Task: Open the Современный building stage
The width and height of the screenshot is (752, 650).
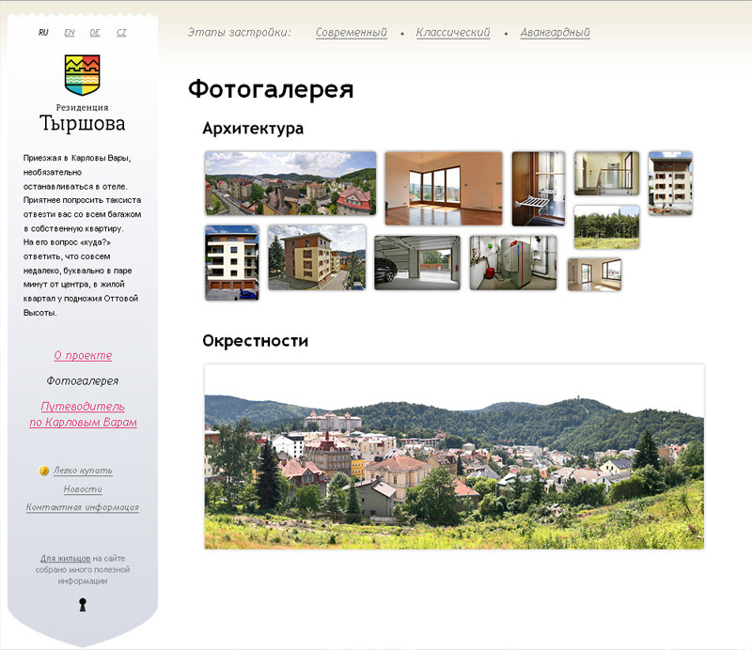Action: [351, 33]
